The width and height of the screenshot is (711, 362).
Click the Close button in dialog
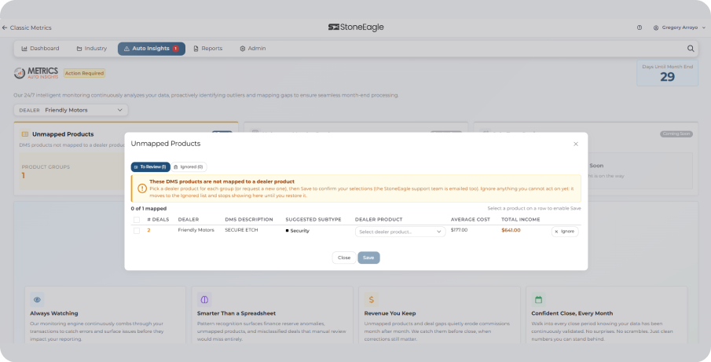[x=343, y=258]
